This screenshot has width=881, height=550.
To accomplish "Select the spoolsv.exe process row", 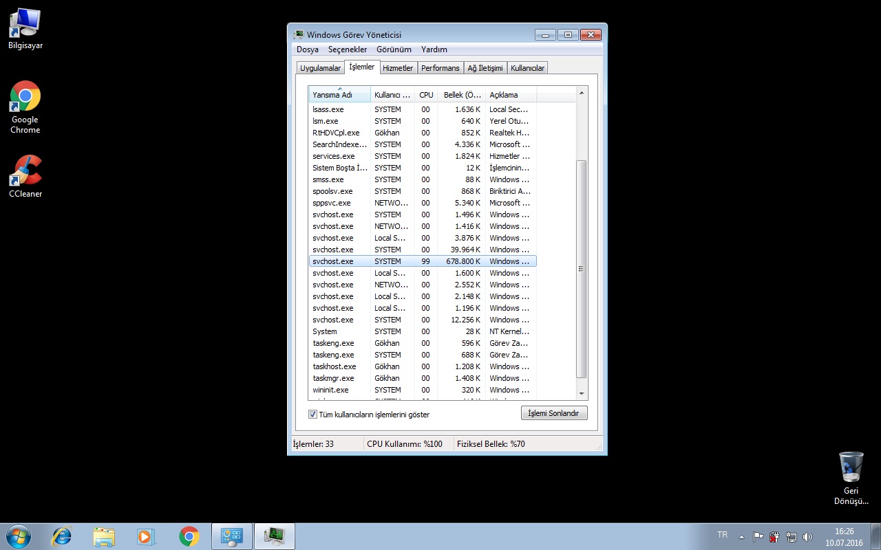I will (423, 191).
